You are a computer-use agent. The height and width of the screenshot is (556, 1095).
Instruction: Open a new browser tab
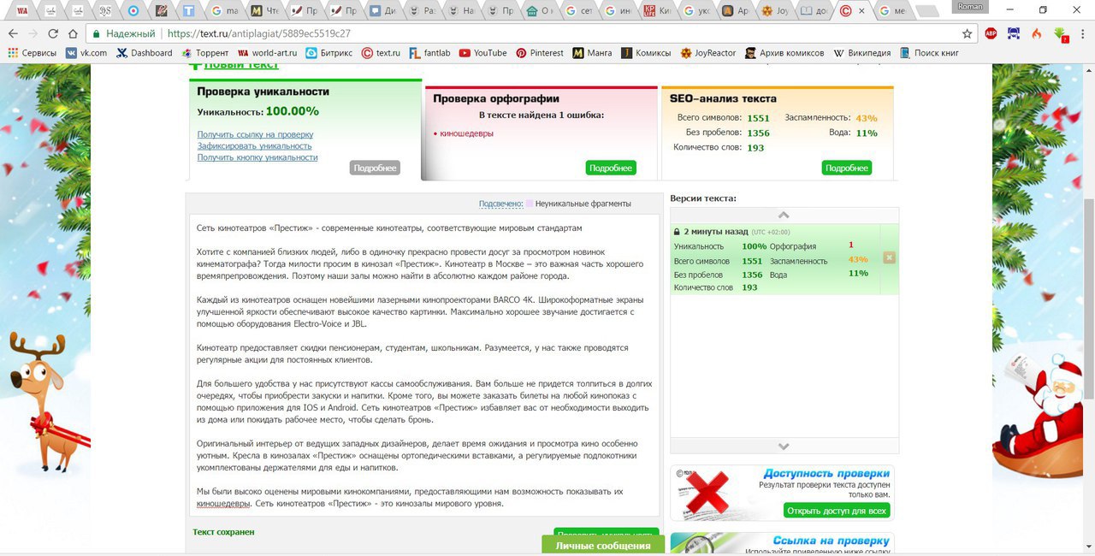pyautogui.click(x=928, y=11)
